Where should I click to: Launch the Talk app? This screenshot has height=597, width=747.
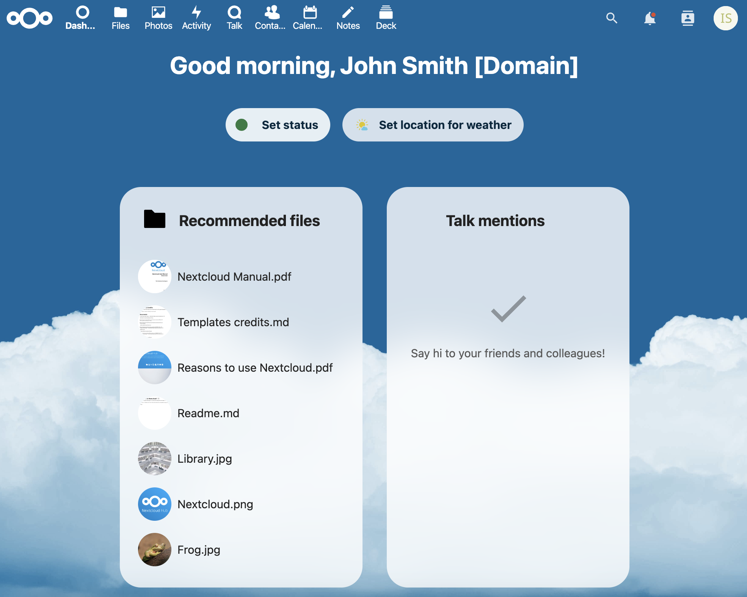234,18
